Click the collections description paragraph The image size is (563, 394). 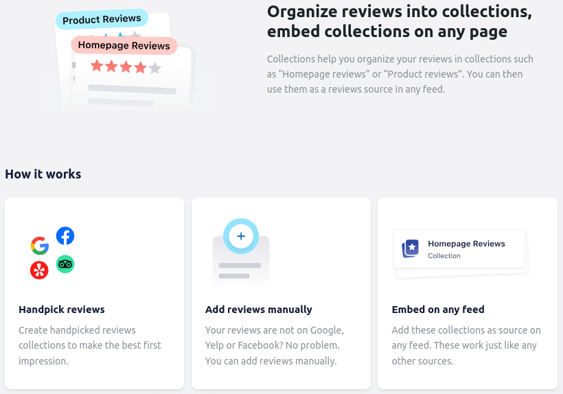(x=400, y=74)
